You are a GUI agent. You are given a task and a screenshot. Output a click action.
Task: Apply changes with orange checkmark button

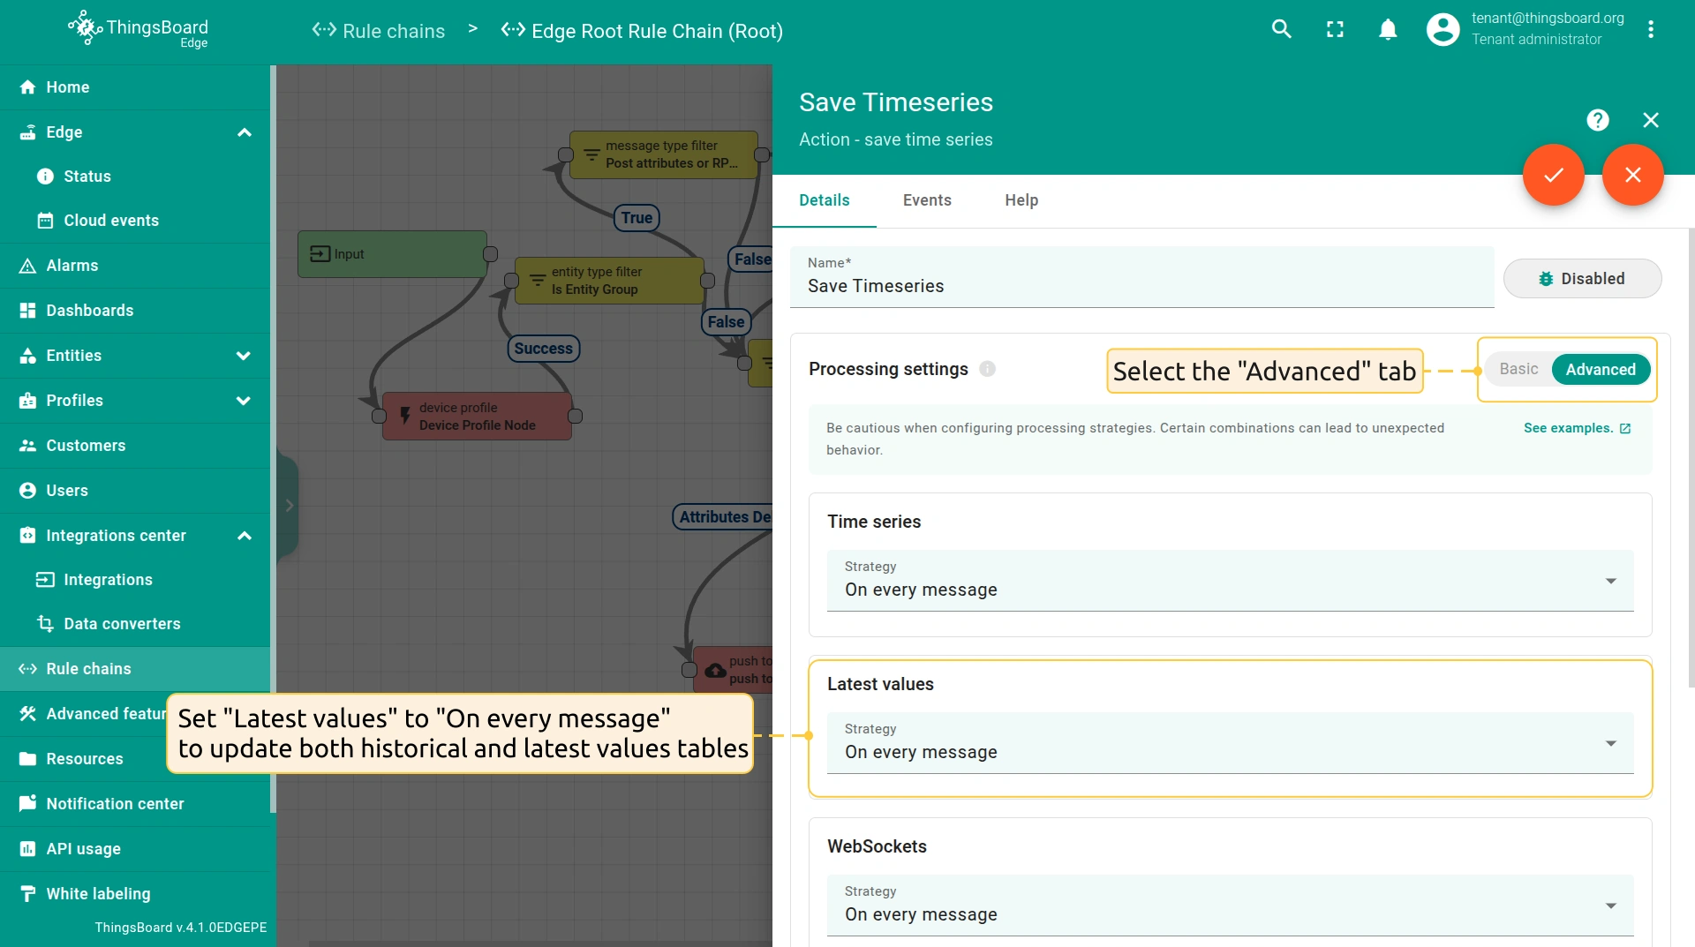coord(1553,175)
